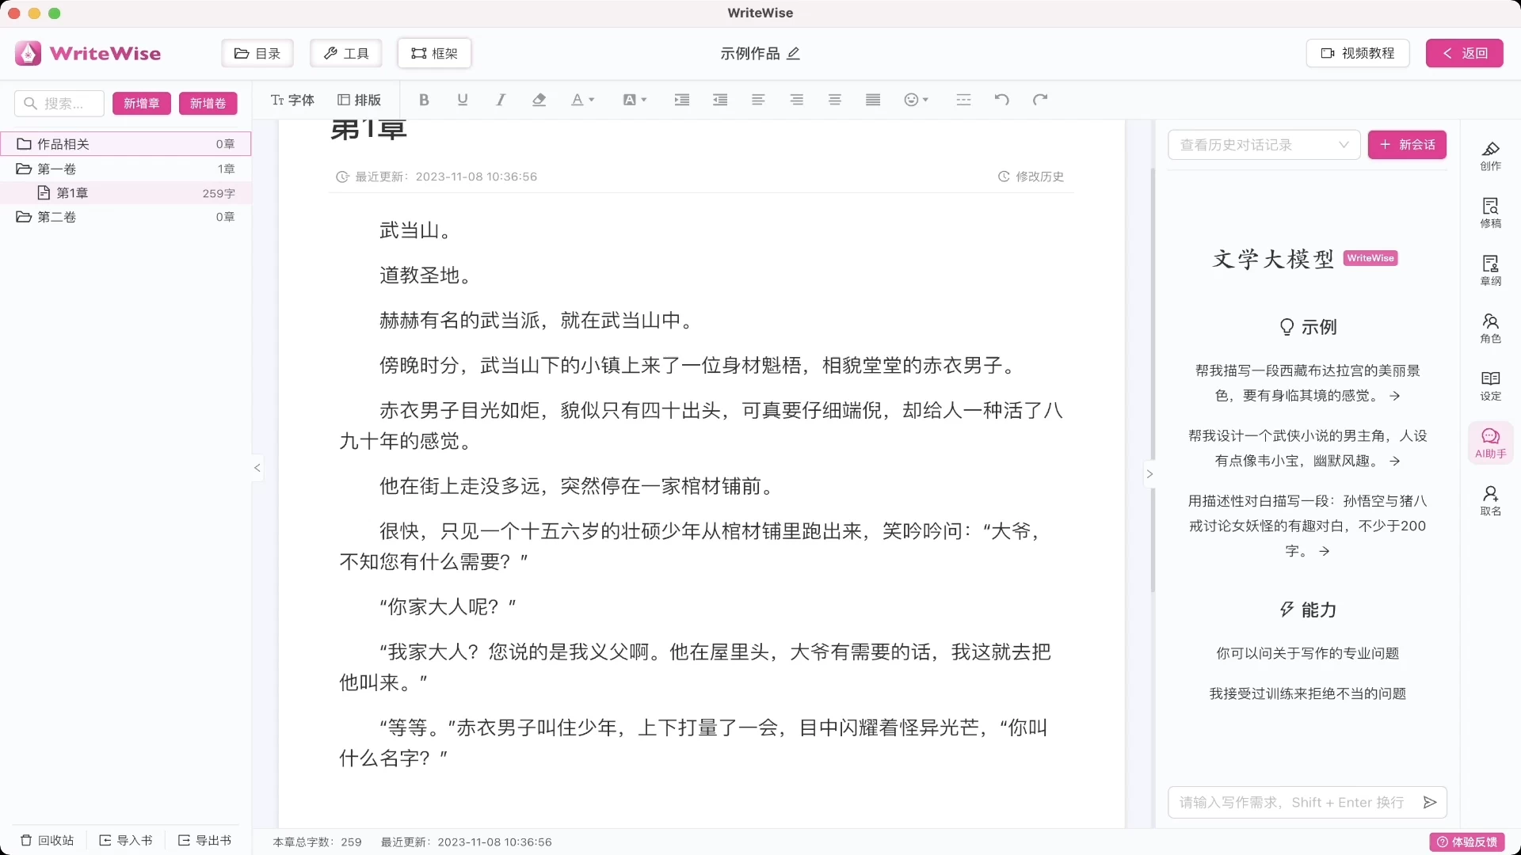Open the 取名 naming panel
Viewport: 1521px width, 855px height.
(1490, 500)
